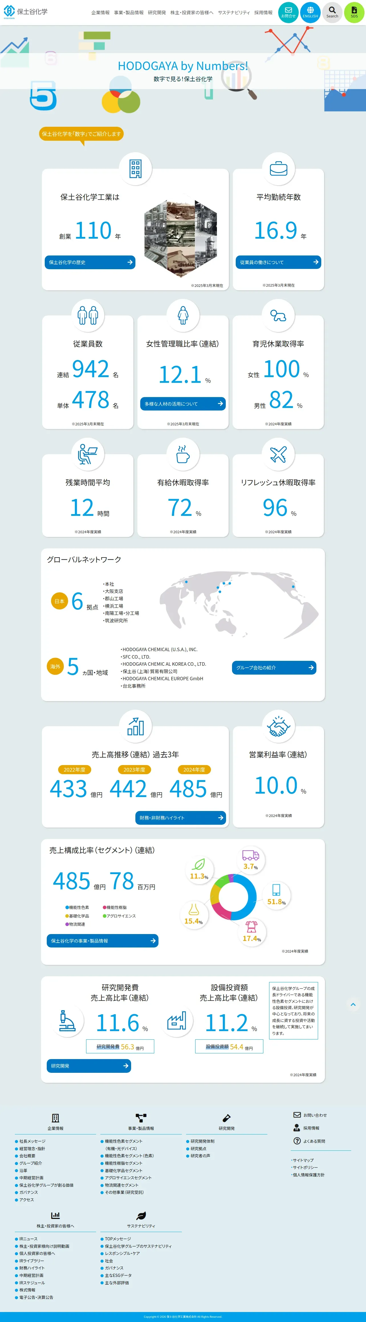366x1322 pixels.
Task: Click the clothing icon at 17.4%
Action: 251,926
